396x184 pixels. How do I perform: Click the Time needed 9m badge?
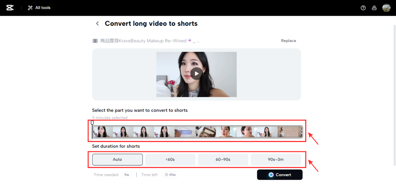(127, 175)
